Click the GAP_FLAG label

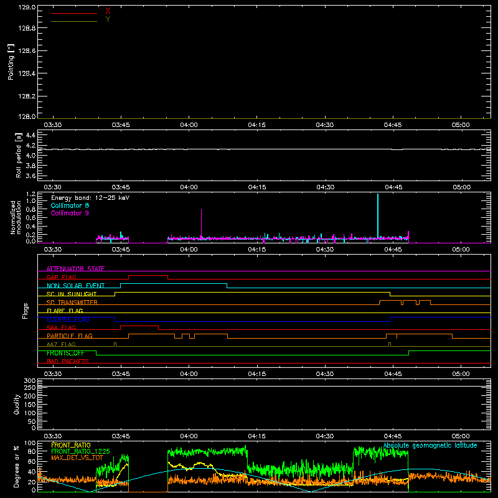coord(61,277)
